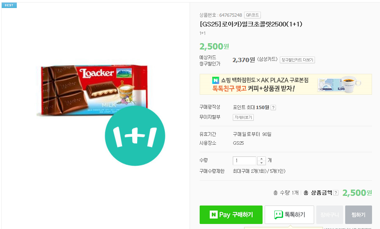Image resolution: width=380 pixels, height=229 pixels.
Task: Click the green 톡톡 chat bubble icon
Action: point(278,215)
